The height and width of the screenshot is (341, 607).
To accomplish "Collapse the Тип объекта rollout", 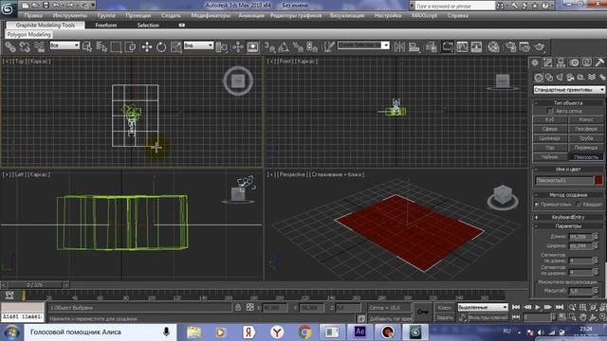I will [568, 103].
